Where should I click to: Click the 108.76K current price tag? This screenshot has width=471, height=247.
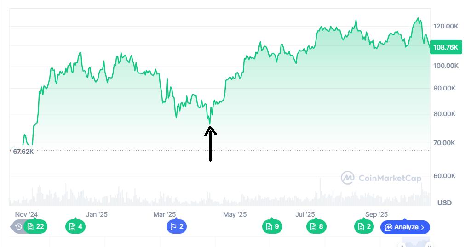point(445,47)
